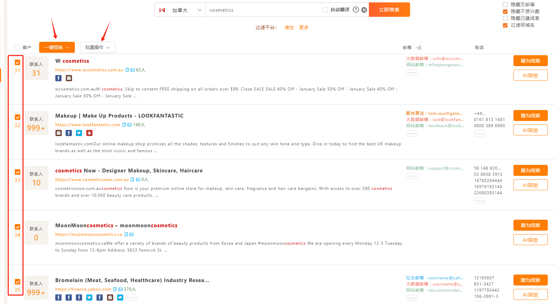Screen dimensions: 555x304
Task: Uncheck row 32 LOOKFANTASTIC checkbox
Action: (18, 117)
